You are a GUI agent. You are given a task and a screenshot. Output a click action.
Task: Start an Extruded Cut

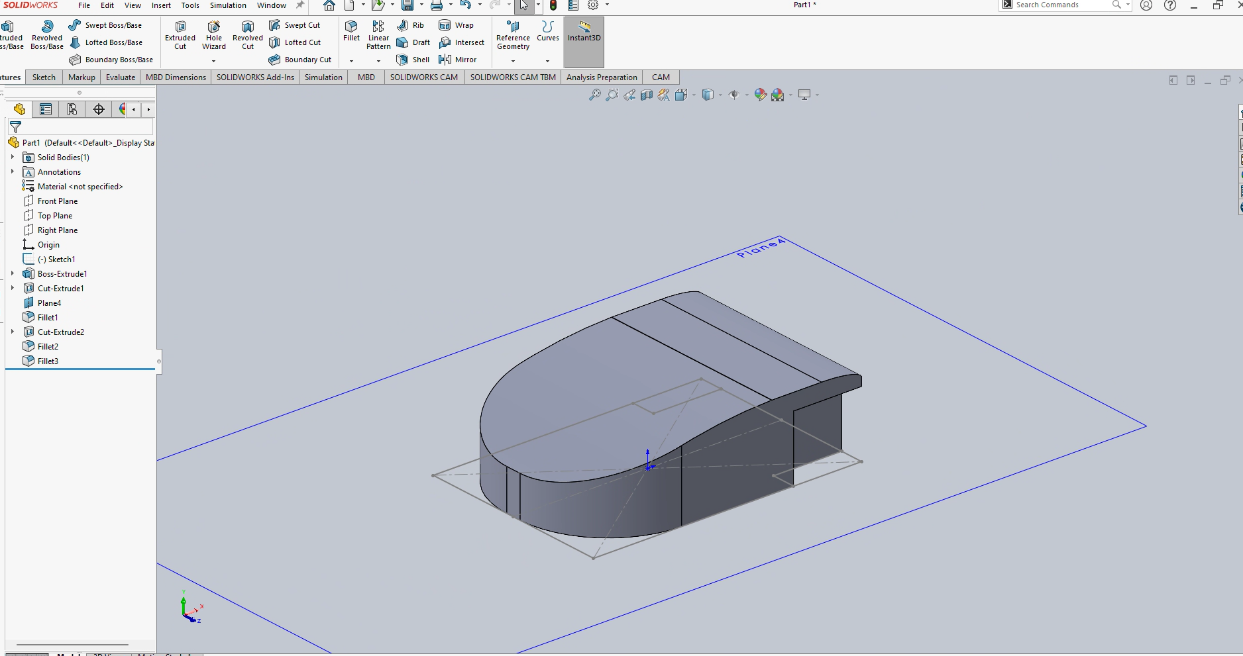pyautogui.click(x=180, y=34)
